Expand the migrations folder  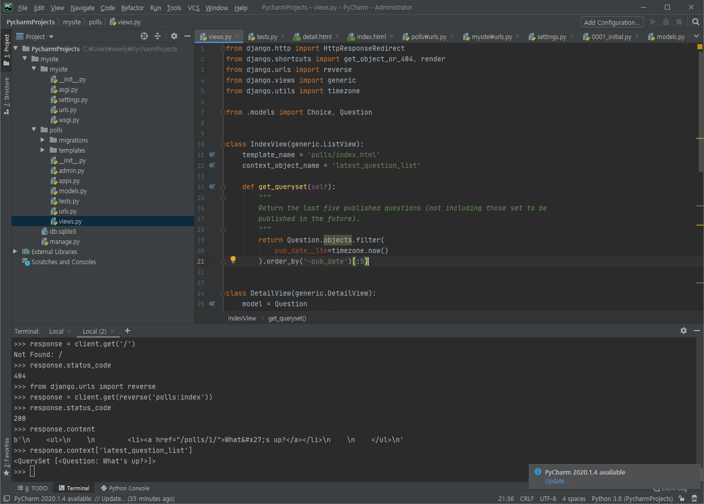point(43,140)
